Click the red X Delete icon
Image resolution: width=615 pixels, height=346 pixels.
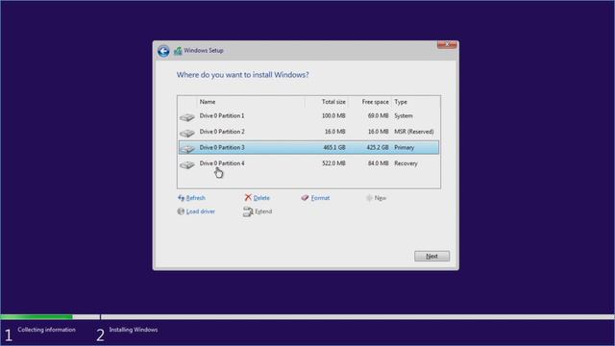pyautogui.click(x=248, y=197)
